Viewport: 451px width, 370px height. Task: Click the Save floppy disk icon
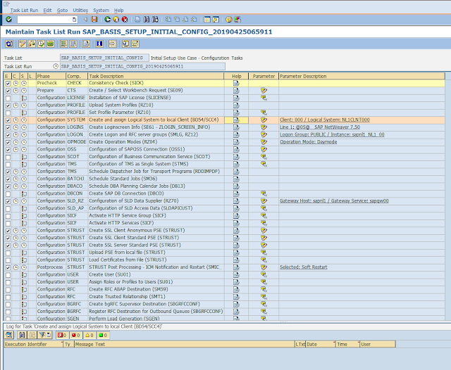click(94, 19)
